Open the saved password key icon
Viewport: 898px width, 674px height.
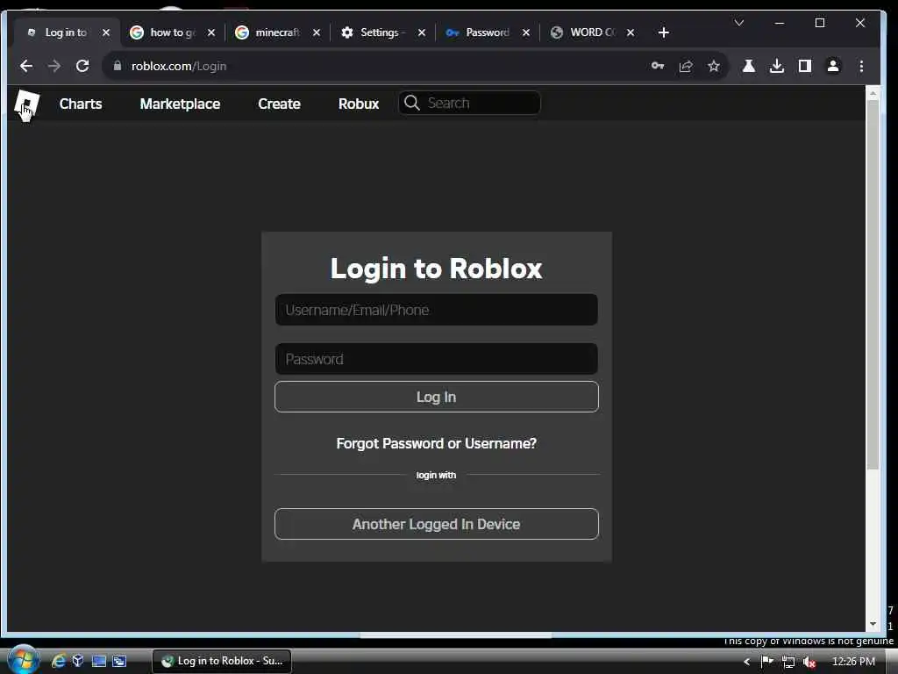tap(658, 66)
